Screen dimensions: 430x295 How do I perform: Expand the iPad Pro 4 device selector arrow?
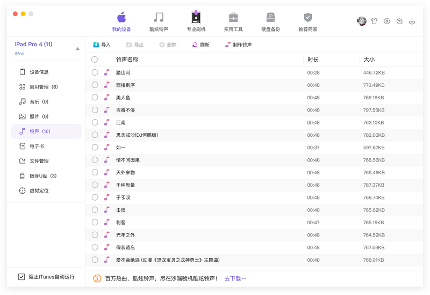coord(77,49)
